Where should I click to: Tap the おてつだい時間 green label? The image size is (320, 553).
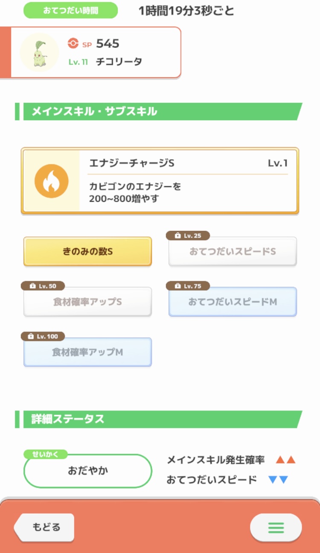click(x=70, y=10)
